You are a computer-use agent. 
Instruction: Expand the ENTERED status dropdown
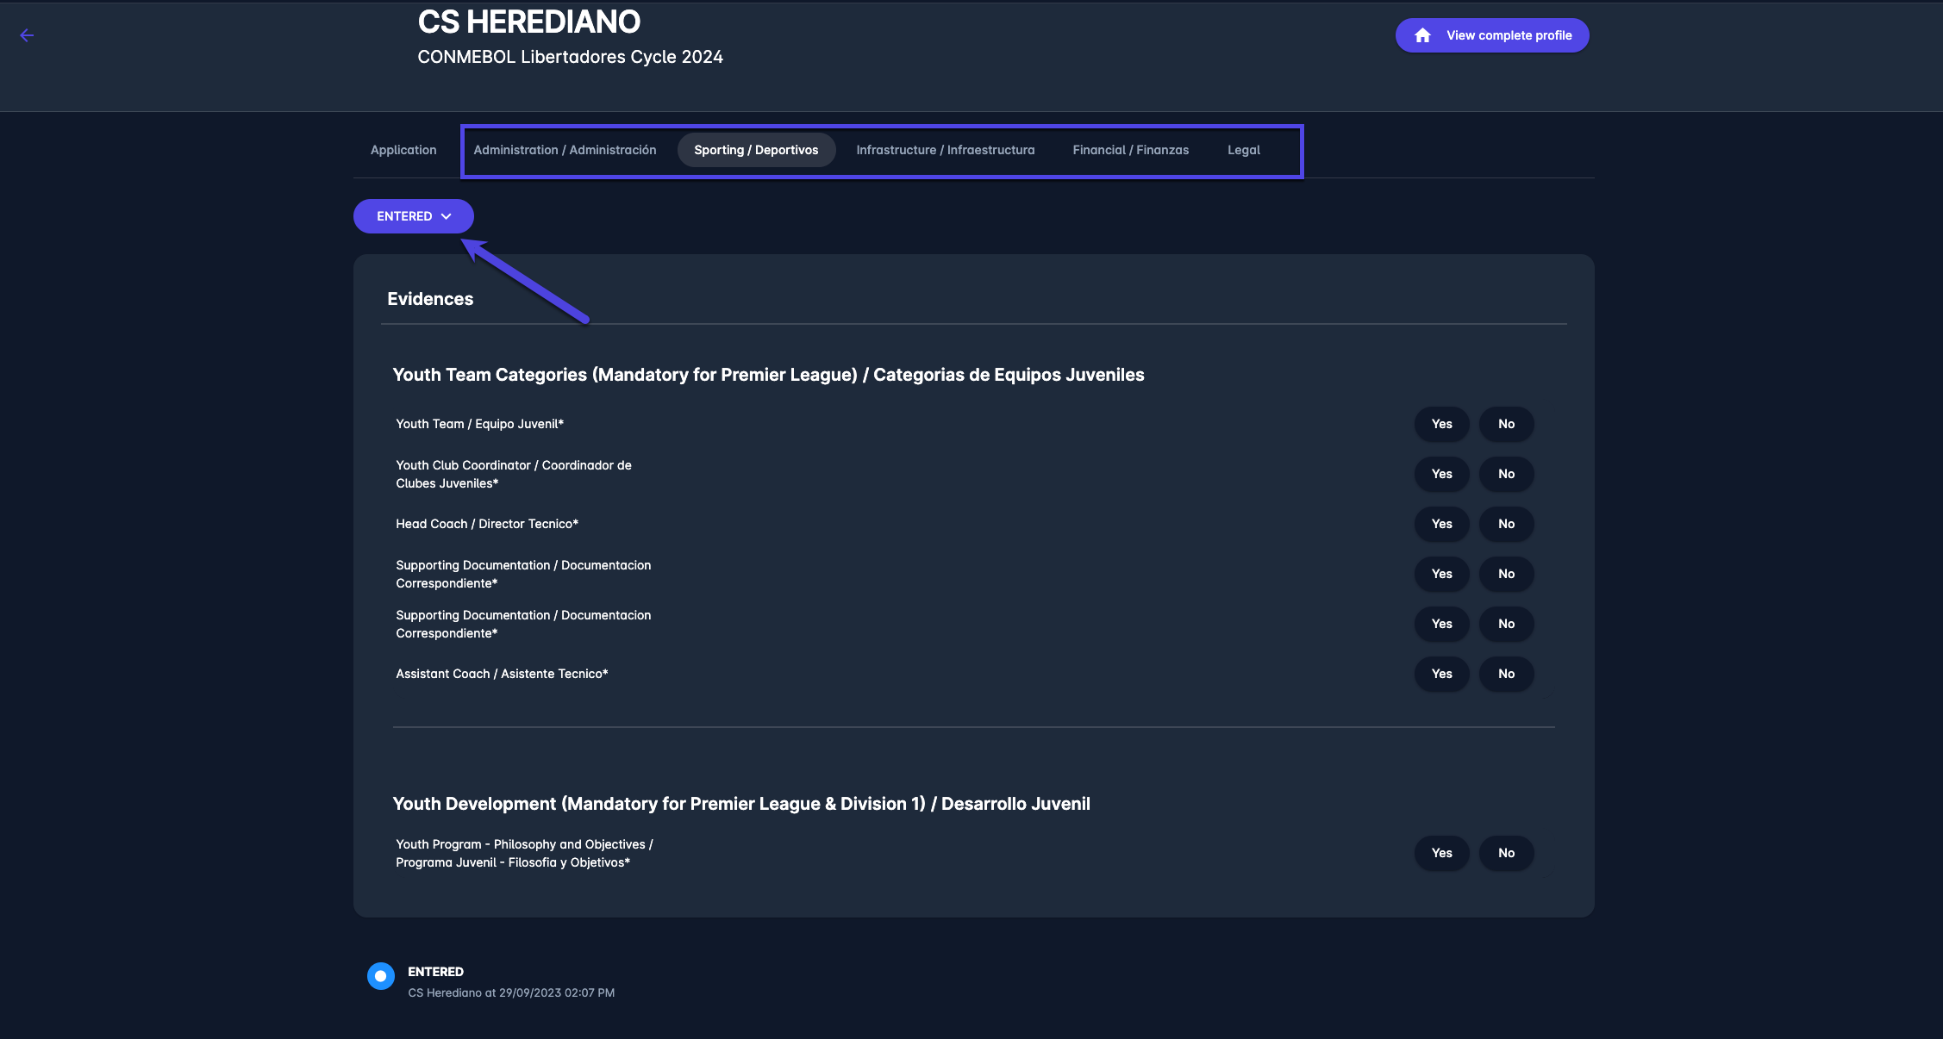[413, 216]
